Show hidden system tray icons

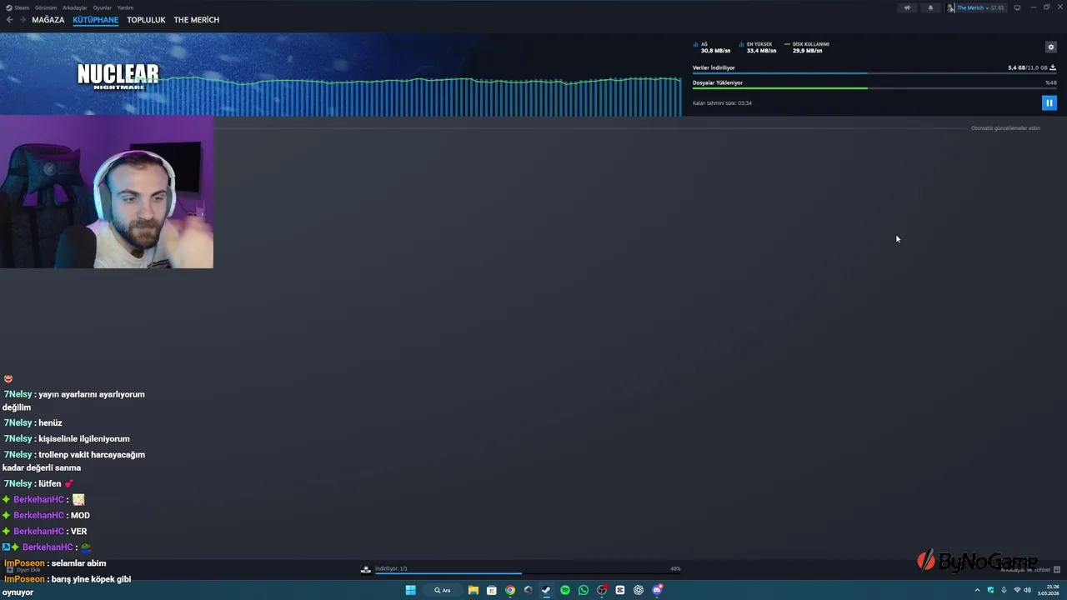point(977,590)
